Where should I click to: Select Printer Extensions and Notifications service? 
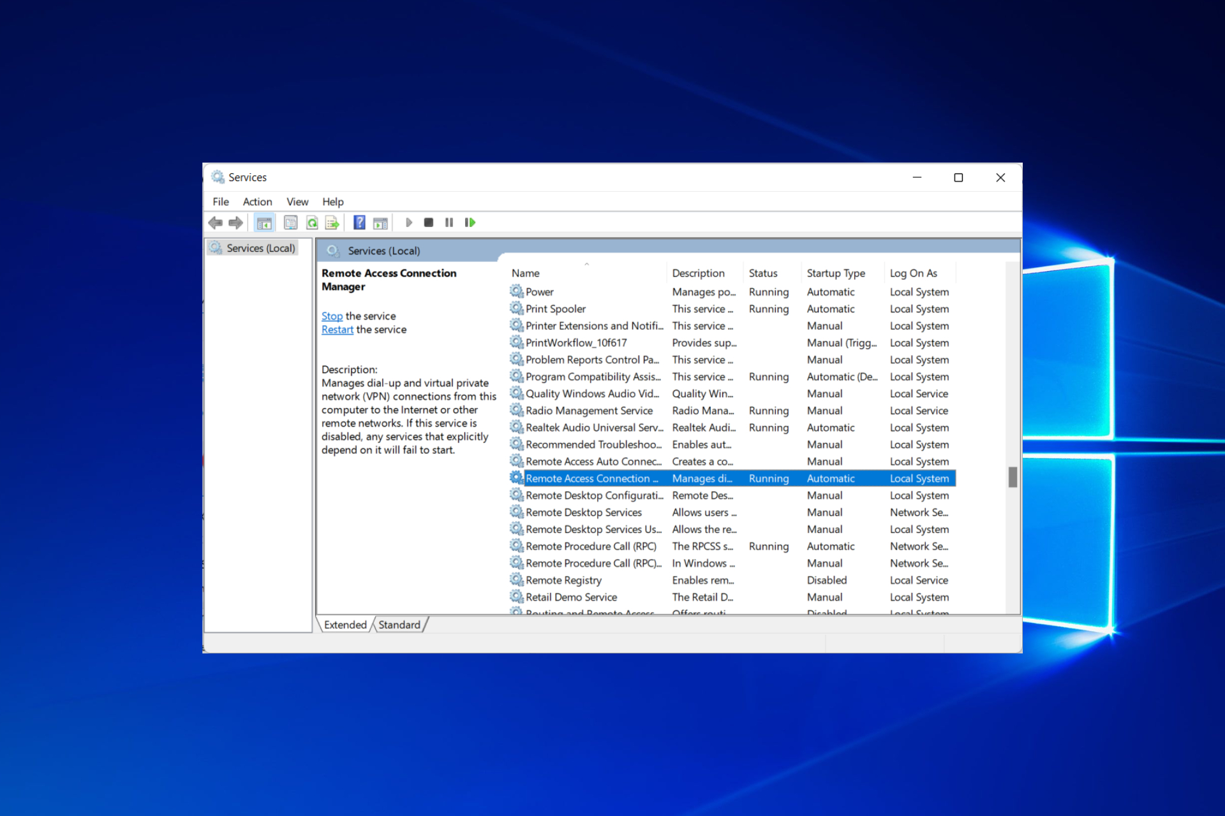pyautogui.click(x=732, y=326)
